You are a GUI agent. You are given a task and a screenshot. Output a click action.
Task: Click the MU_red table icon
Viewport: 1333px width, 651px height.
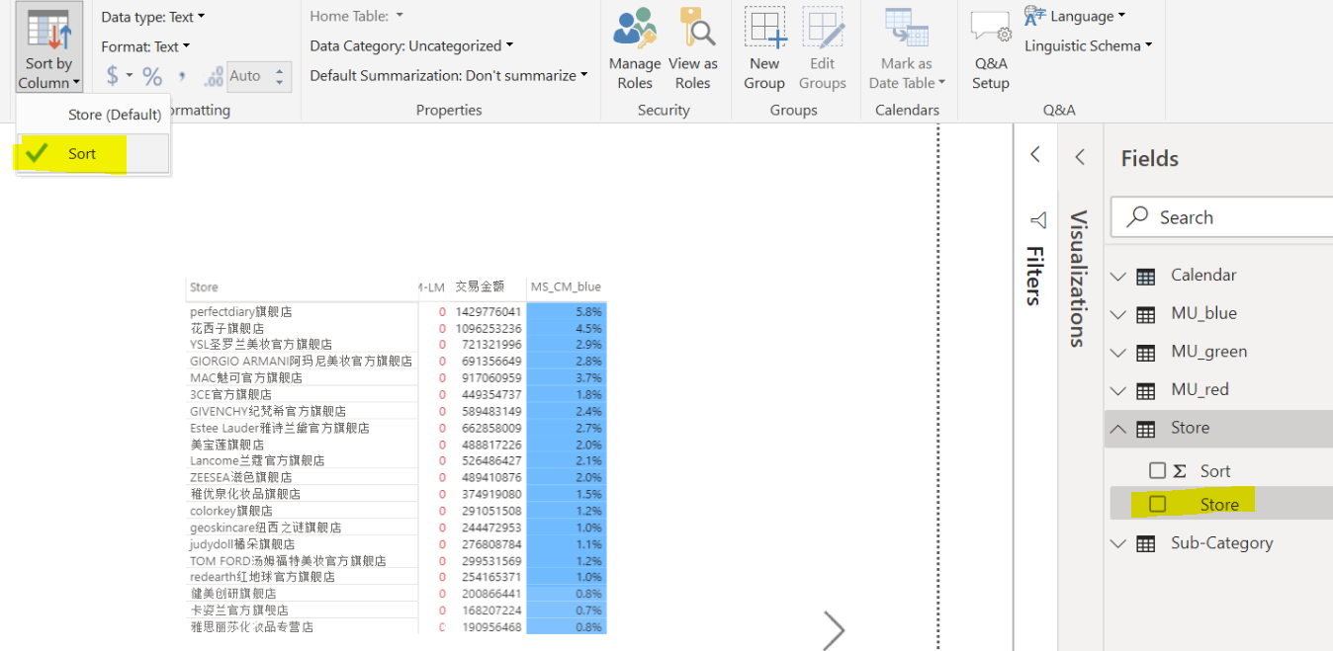click(1146, 390)
